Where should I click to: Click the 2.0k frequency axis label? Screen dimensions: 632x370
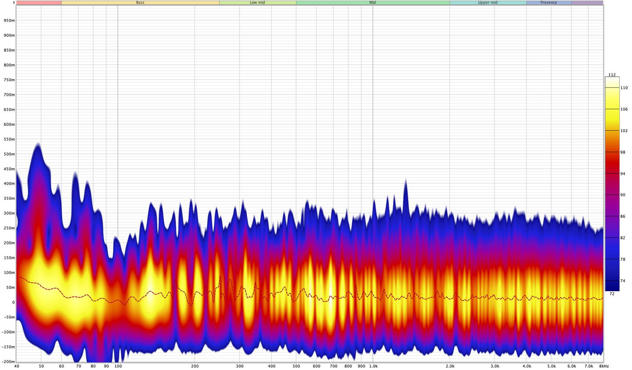click(x=450, y=366)
